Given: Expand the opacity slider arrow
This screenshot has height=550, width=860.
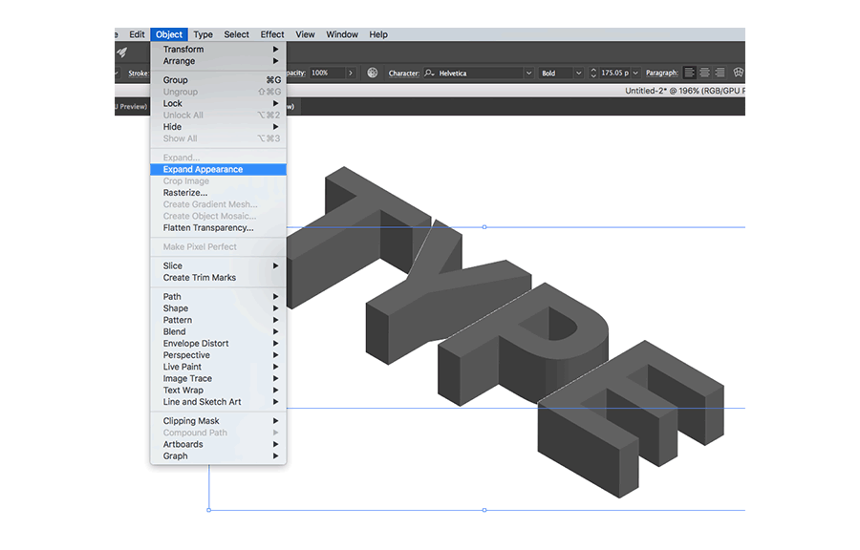Looking at the screenshot, I should tap(351, 73).
